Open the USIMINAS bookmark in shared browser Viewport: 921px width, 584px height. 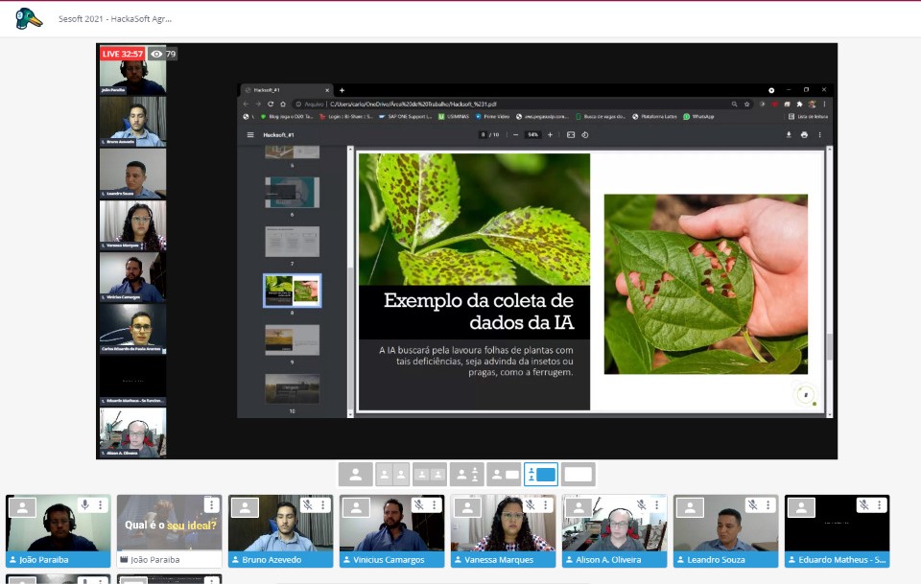tap(454, 117)
